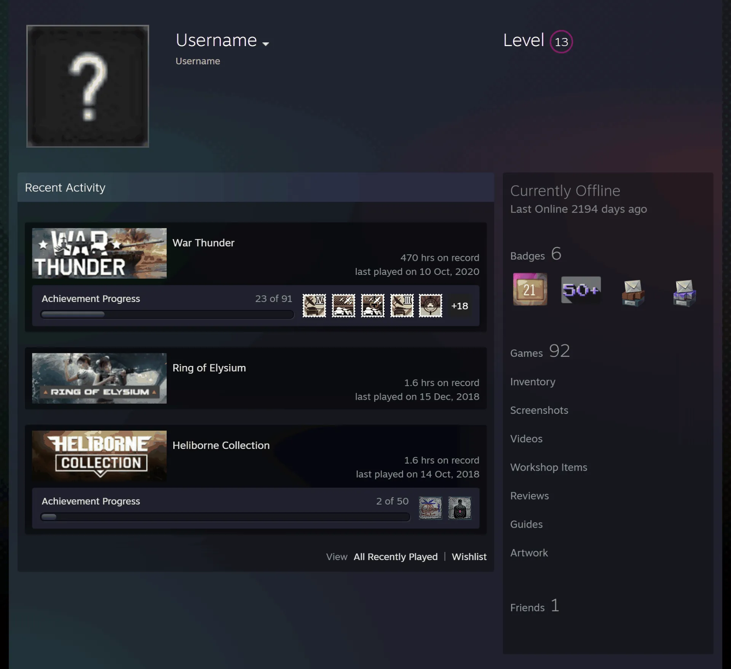Show the +18 more War Thunder achievements
731x669 pixels.
[x=460, y=306]
